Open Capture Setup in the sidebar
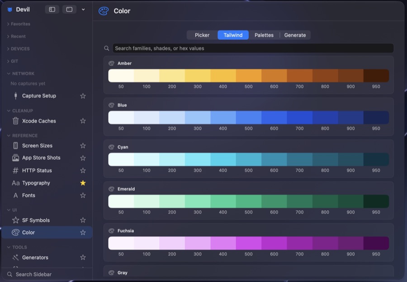This screenshot has width=407, height=282. pyautogui.click(x=47, y=96)
